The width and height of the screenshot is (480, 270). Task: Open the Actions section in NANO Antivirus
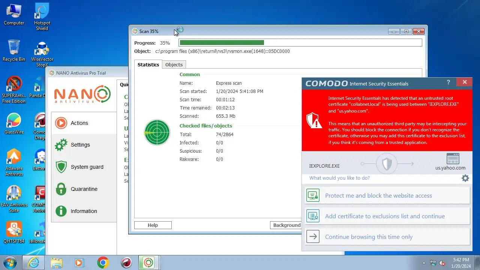point(84,123)
